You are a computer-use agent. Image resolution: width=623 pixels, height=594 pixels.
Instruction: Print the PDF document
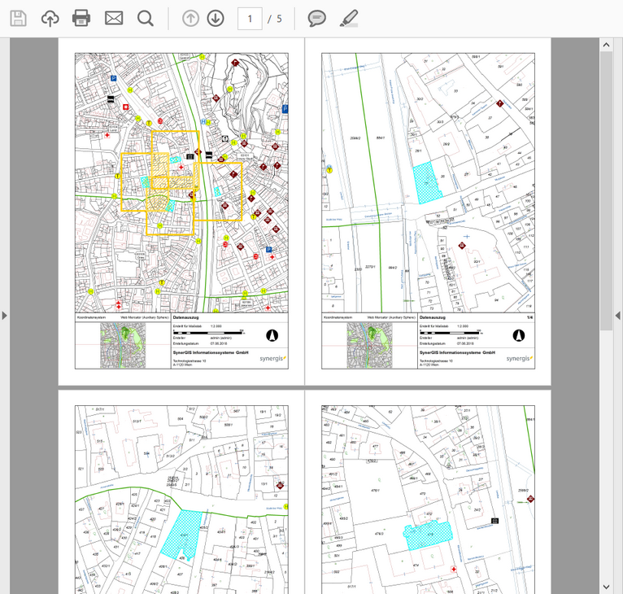[x=81, y=18]
